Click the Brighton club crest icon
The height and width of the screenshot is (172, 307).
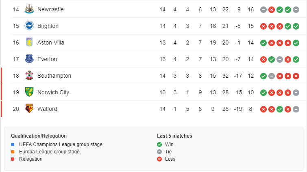[x=29, y=26]
